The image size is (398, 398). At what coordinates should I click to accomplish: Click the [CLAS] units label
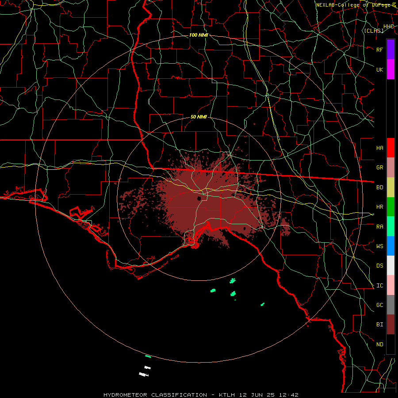point(374,31)
